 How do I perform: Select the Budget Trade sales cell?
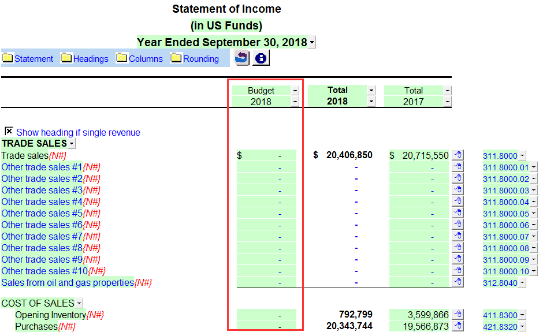pos(267,155)
